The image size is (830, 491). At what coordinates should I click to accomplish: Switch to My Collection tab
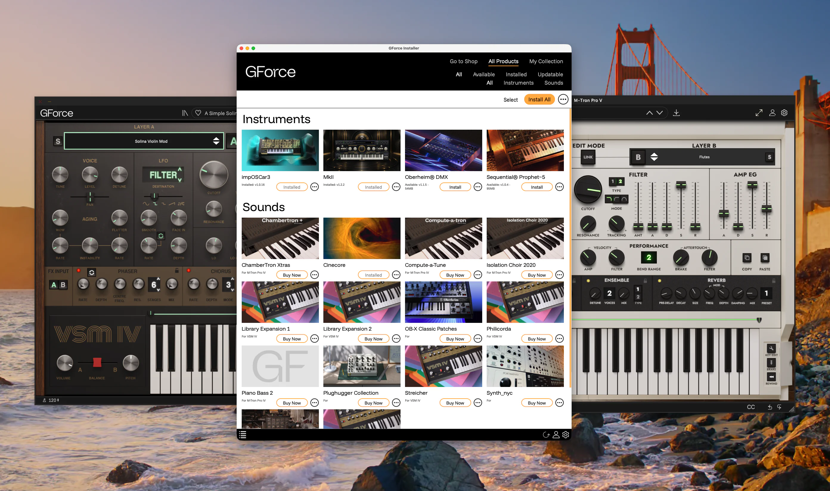[546, 61]
